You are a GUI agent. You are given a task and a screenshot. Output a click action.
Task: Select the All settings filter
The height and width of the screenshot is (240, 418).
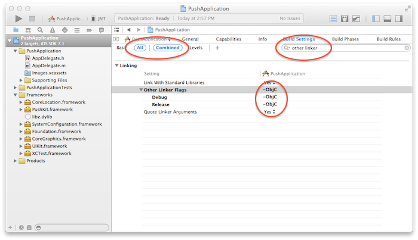(x=140, y=48)
